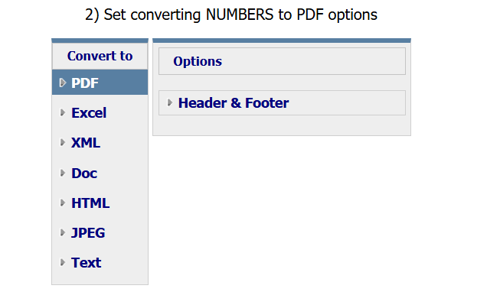Click the arrow icon beside Doc
The height and width of the screenshot is (292, 487).
pos(63,173)
